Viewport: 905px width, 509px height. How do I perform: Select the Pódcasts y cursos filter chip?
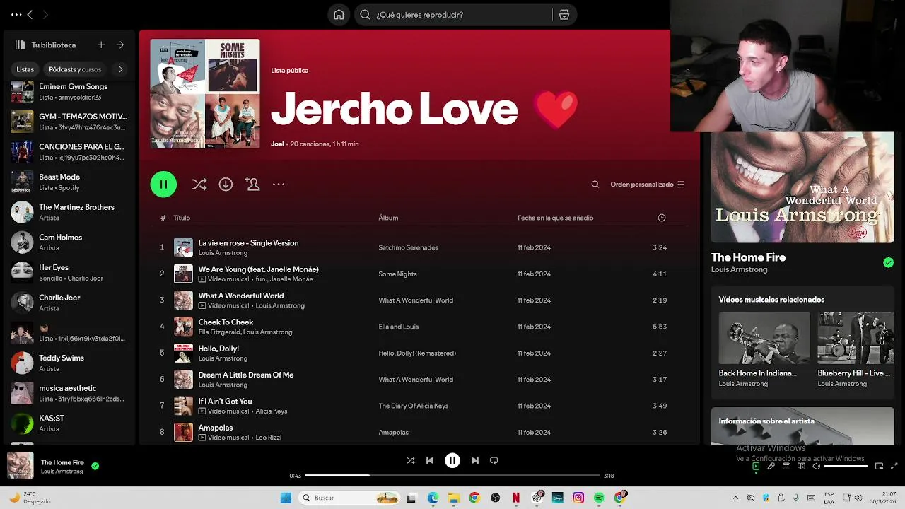[x=75, y=69]
